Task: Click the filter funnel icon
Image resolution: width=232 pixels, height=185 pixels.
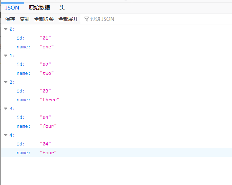Action: tap(86, 19)
